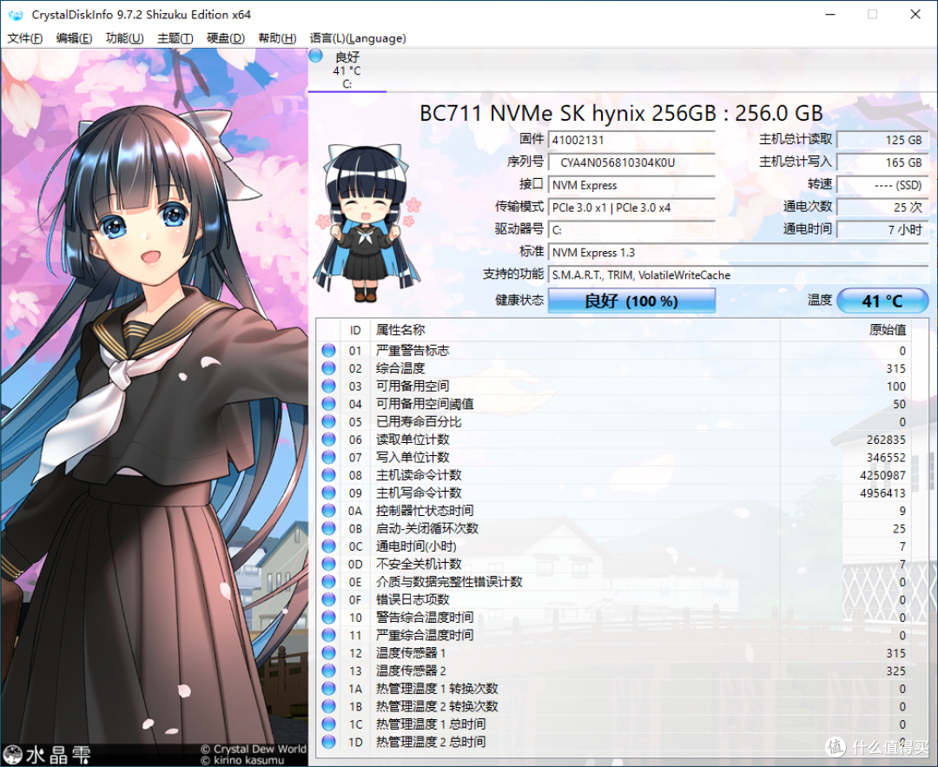Click raw value 262835 of 读取单位计数
The image size is (938, 767).
point(886,440)
